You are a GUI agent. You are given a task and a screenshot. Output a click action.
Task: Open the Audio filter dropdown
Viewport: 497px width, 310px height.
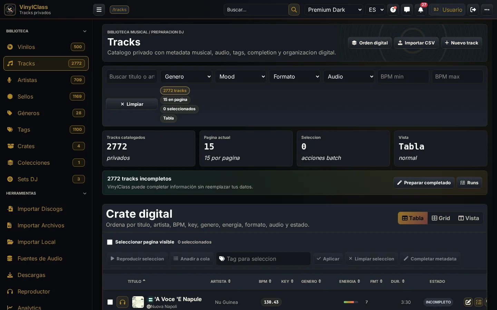tap(349, 76)
